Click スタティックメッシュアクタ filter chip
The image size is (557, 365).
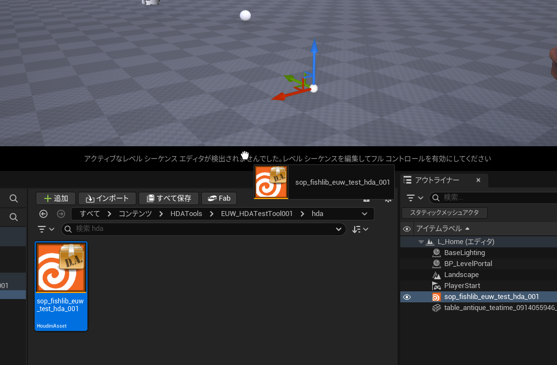point(444,213)
